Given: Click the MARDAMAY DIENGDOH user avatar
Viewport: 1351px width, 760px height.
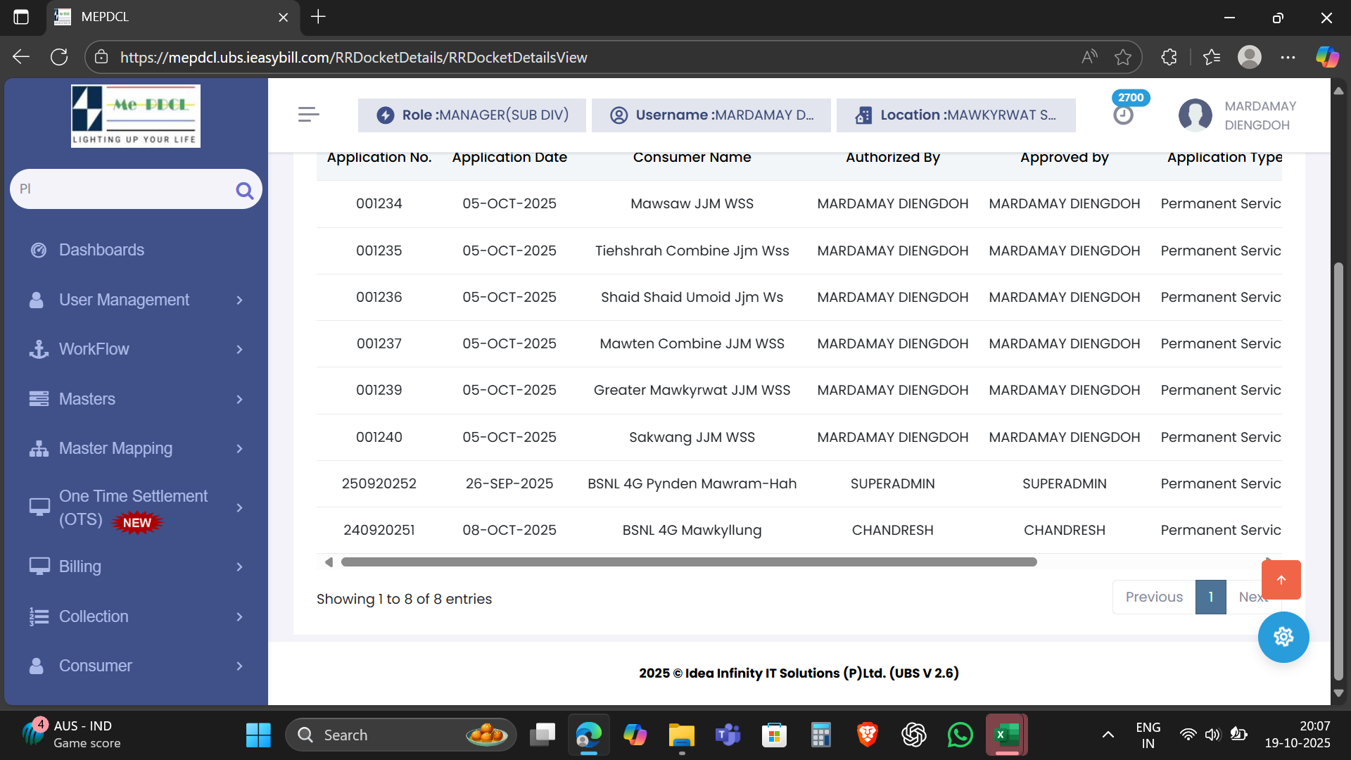Looking at the screenshot, I should (1195, 115).
